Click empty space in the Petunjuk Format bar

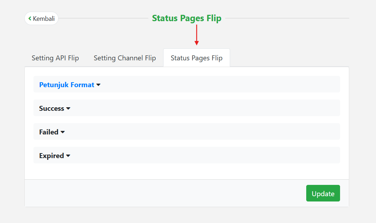click(218, 84)
